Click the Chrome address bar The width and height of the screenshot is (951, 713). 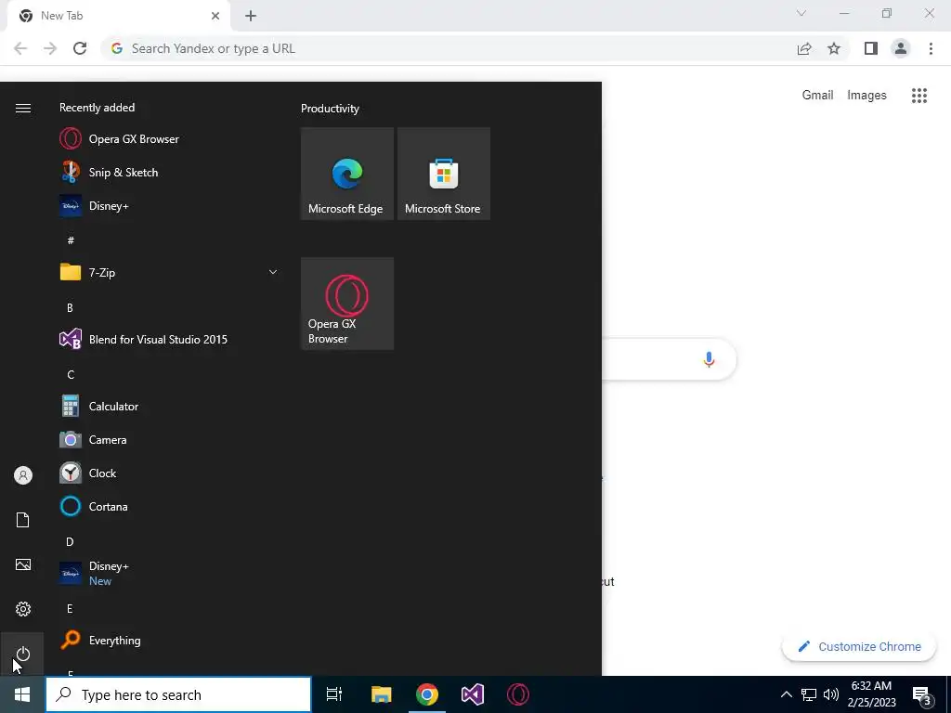[449, 48]
